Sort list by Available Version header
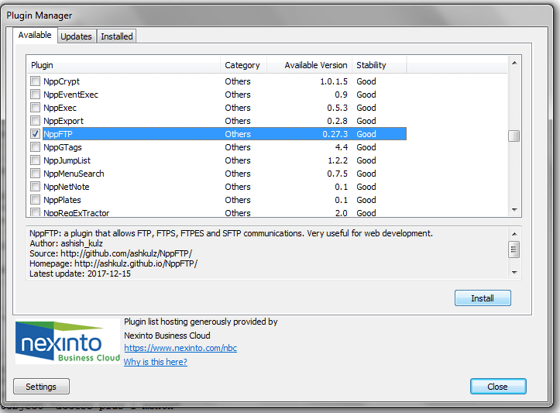The image size is (560, 413). 309,65
